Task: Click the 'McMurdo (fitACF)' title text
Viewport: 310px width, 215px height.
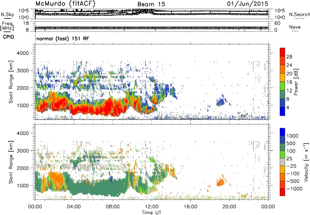Action: (65, 4)
